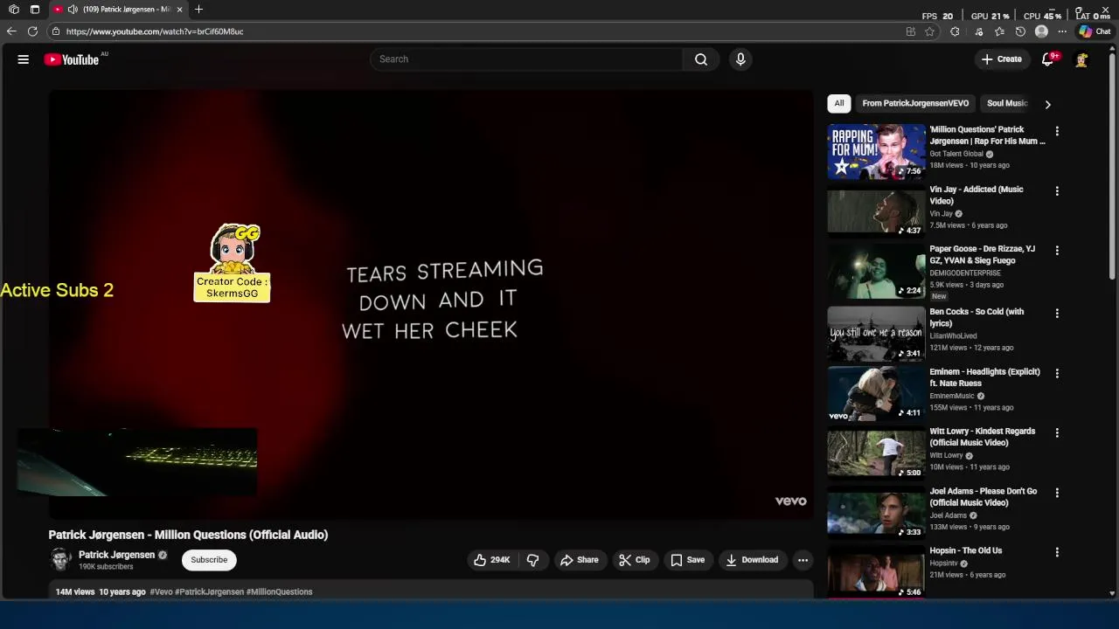View site information lock icon
The height and width of the screenshot is (629, 1119).
[x=56, y=31]
